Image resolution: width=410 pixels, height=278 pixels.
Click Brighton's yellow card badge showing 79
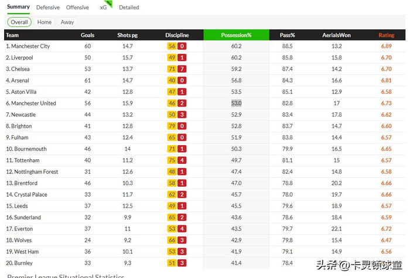tap(172, 126)
